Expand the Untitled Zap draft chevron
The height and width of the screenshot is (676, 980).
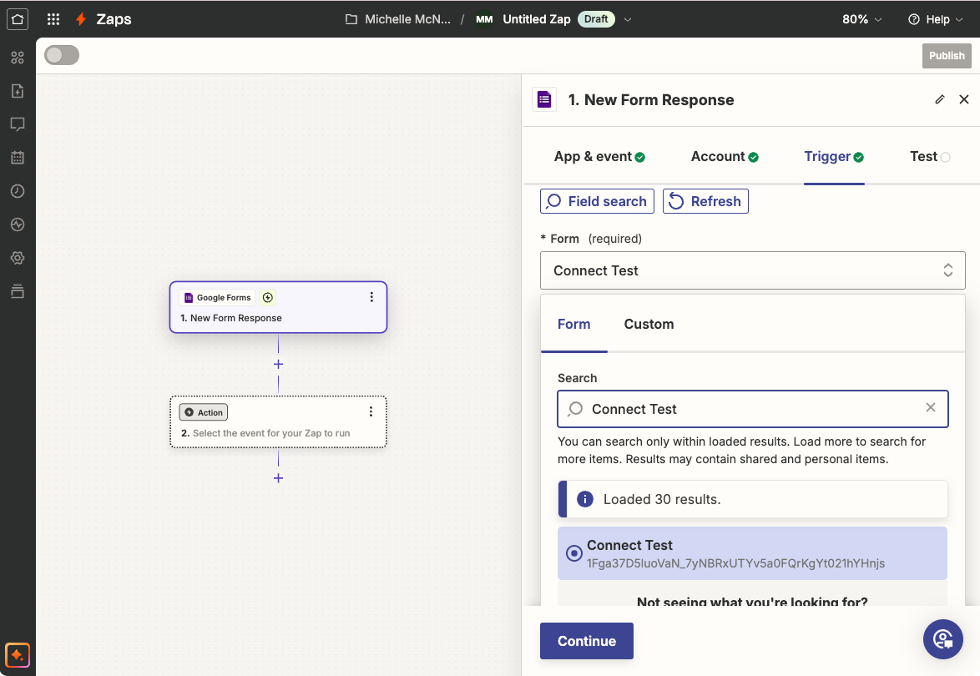(629, 19)
